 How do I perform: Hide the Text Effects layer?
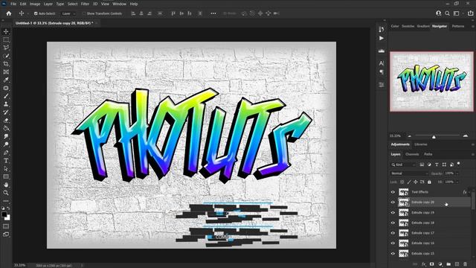[393, 192]
